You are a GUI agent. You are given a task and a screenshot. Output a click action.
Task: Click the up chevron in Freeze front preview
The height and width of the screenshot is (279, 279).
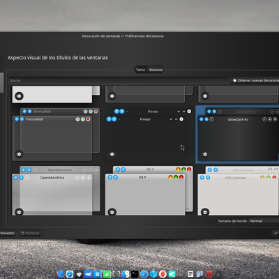click(176, 119)
